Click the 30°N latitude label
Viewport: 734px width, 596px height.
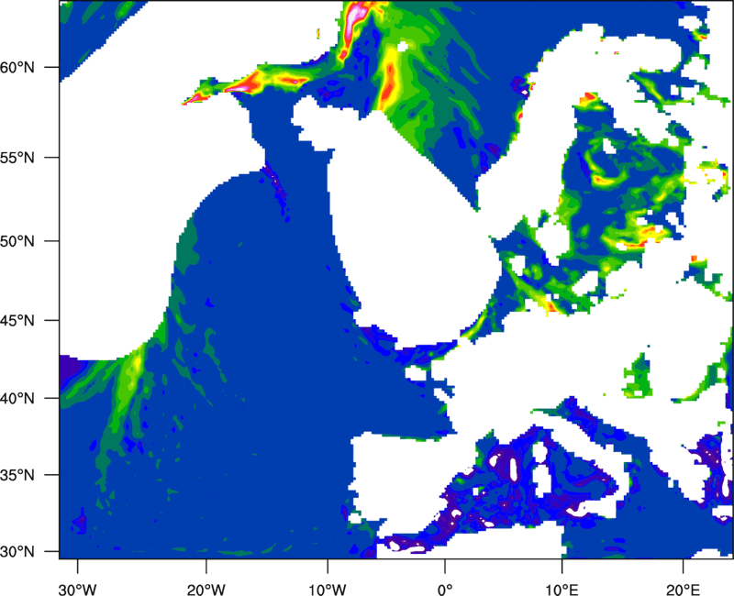coord(17,552)
